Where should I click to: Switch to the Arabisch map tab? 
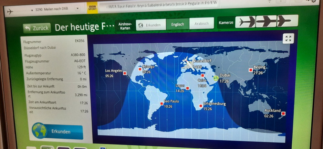coord(201,24)
